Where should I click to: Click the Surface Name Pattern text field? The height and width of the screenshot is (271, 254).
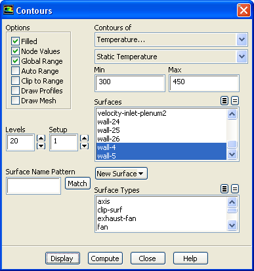pyautogui.click(x=33, y=186)
